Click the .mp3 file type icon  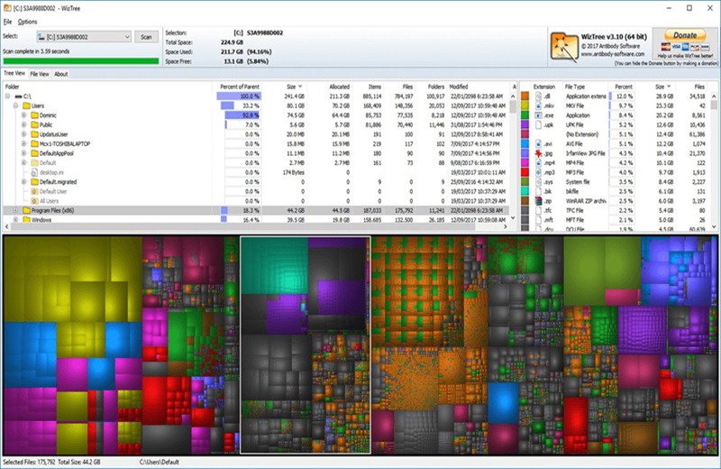click(538, 172)
